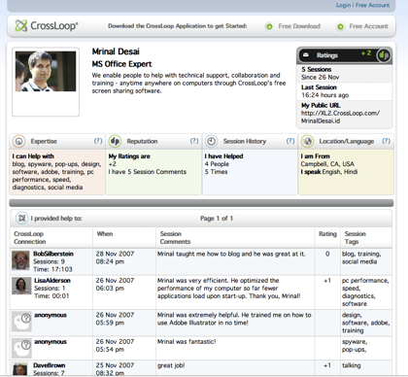The height and width of the screenshot is (377, 408).
Task: Click the CrossLoop logo icon
Action: click(21, 26)
